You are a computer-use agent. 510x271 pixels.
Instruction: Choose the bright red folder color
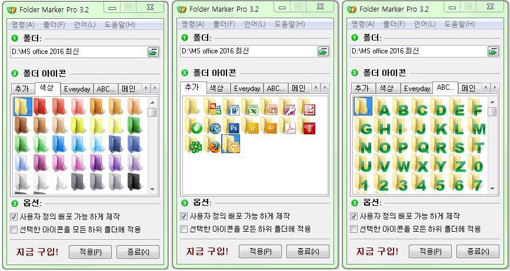pos(41,106)
